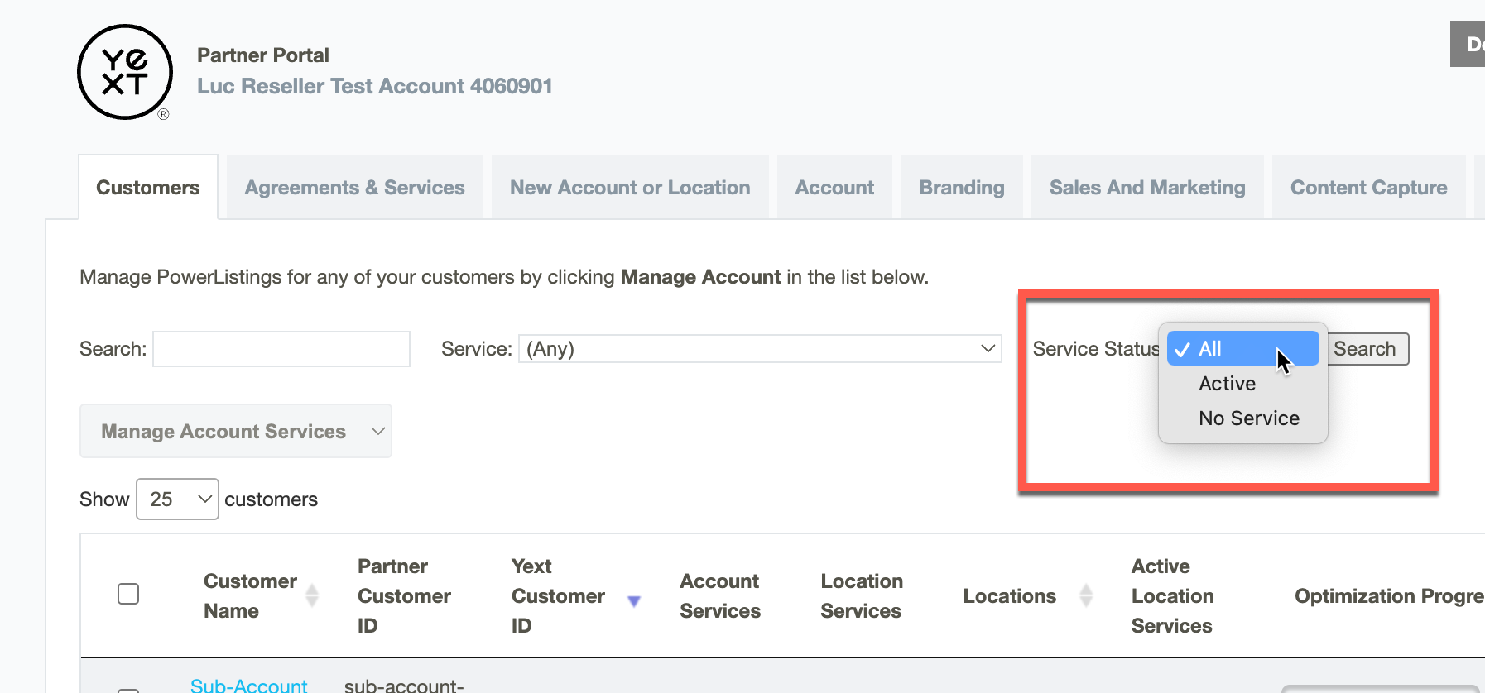
Task: Focus the Search text field
Action: tap(281, 349)
